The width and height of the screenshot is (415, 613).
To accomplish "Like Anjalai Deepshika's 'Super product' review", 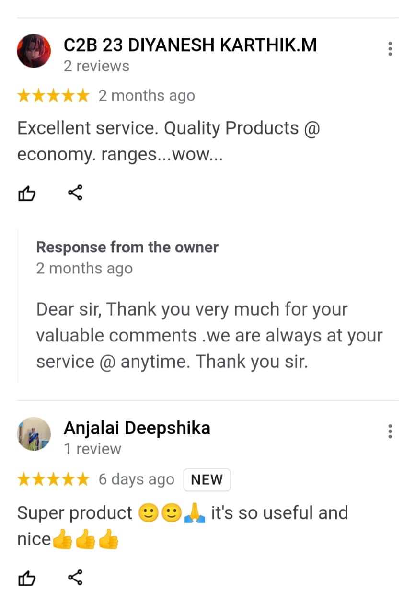I will tap(27, 578).
